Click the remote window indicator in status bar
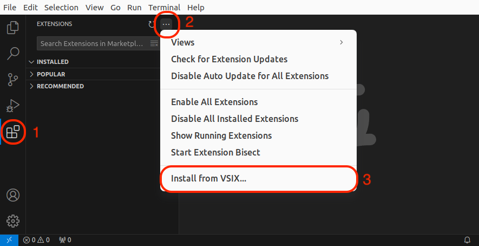Viewport: 479px width, 246px height. [9, 240]
